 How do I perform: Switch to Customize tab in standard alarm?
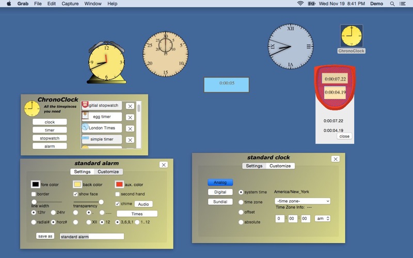pyautogui.click(x=108, y=172)
